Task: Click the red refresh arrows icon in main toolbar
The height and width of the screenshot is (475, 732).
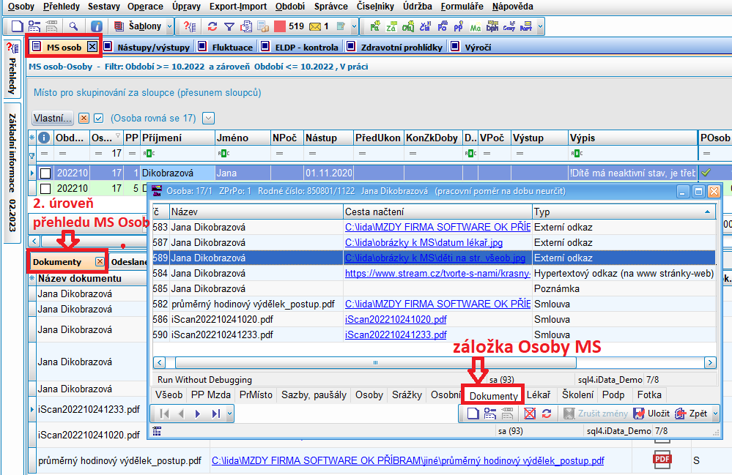Action: pyautogui.click(x=212, y=26)
